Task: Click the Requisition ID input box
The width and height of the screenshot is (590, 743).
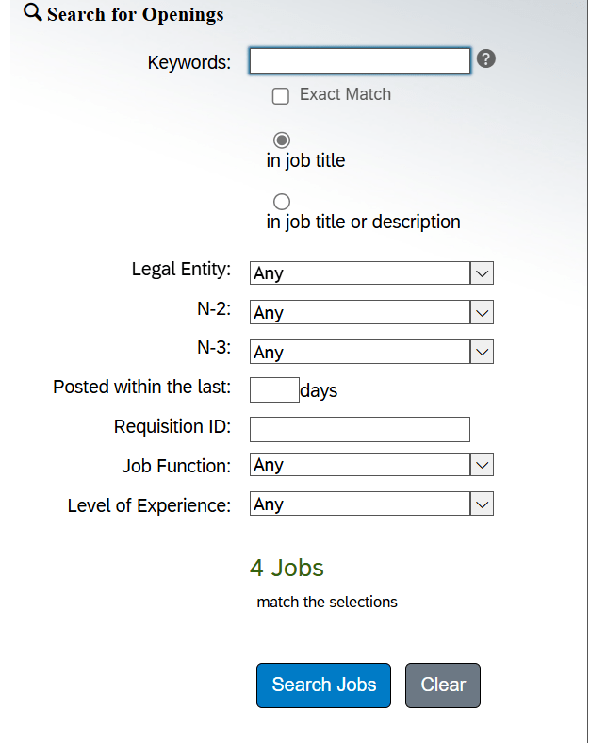Action: [360, 429]
